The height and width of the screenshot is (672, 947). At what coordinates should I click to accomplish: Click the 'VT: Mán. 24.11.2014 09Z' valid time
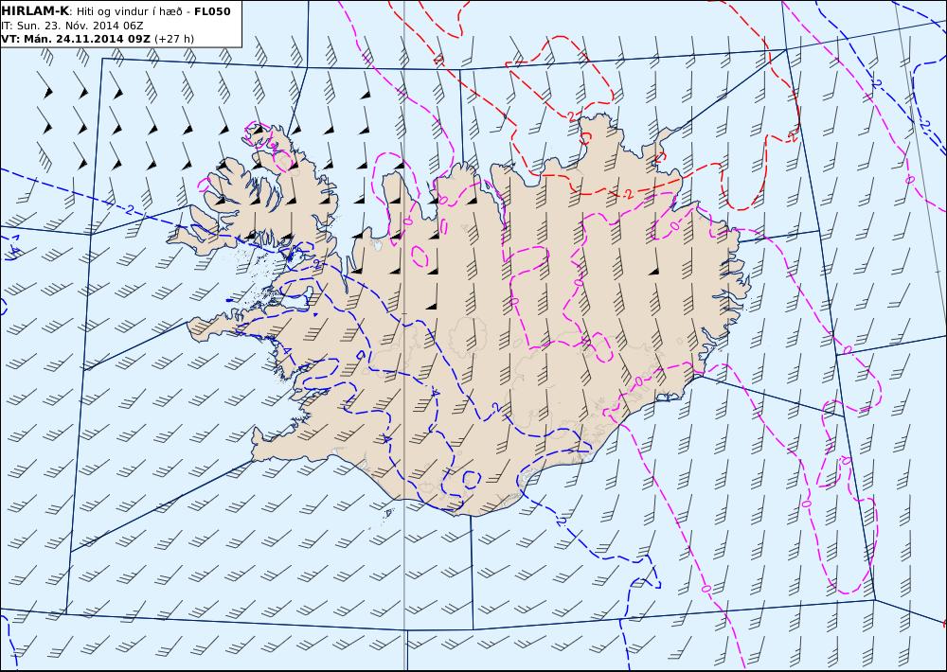pos(76,39)
